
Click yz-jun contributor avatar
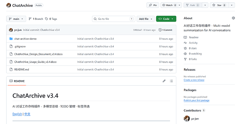187,119
